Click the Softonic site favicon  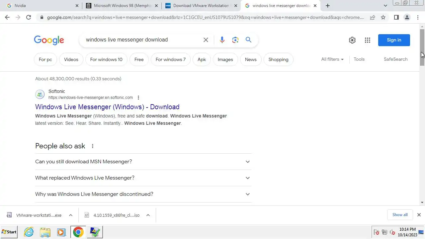coord(40,94)
